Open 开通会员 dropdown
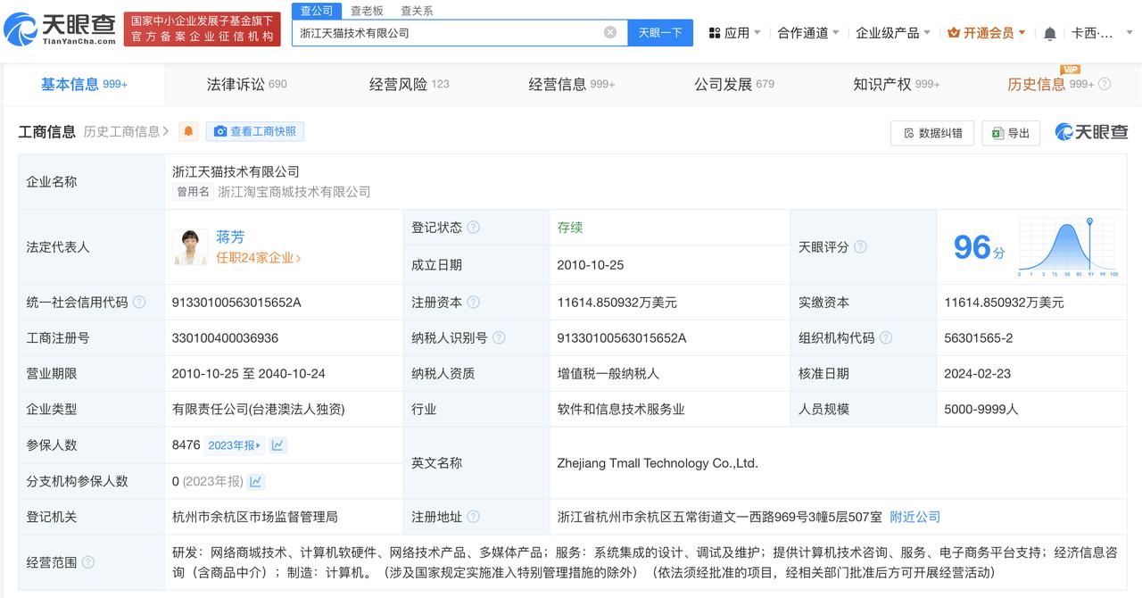This screenshot has height=598, width=1142. tap(987, 33)
